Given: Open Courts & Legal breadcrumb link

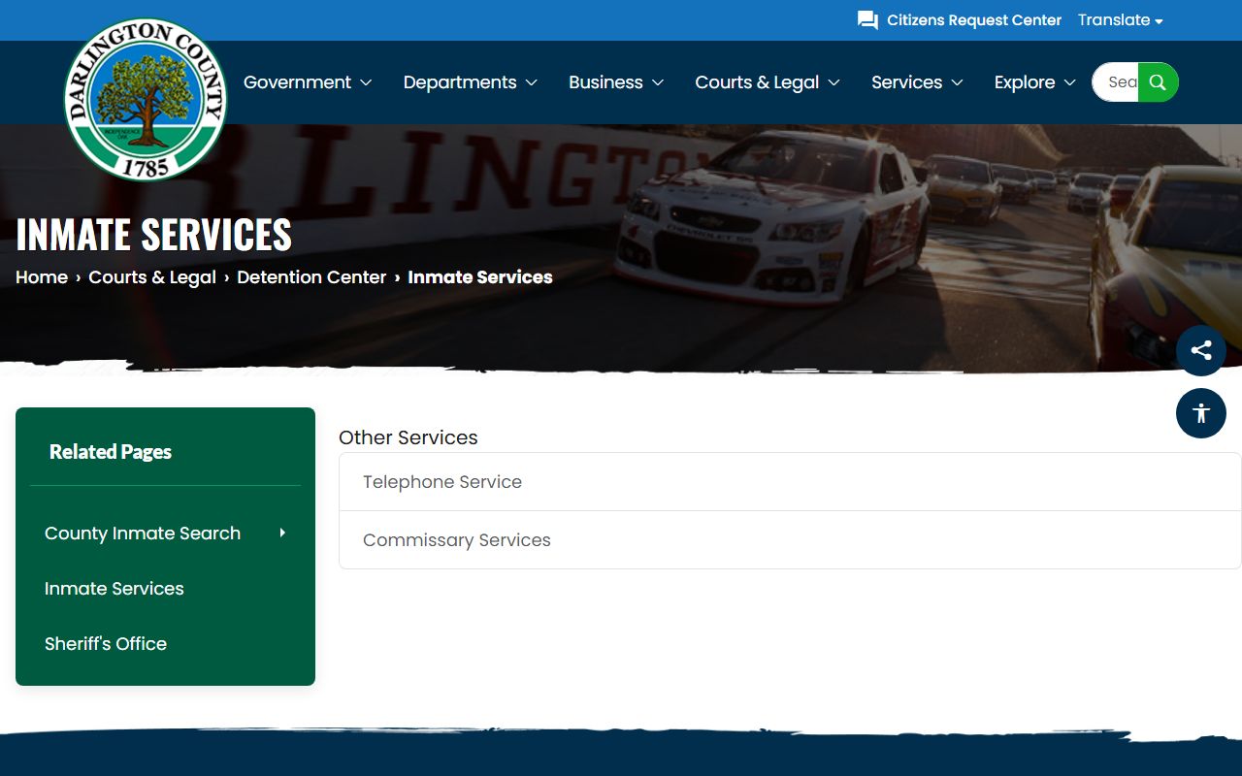Looking at the screenshot, I should pyautogui.click(x=152, y=277).
